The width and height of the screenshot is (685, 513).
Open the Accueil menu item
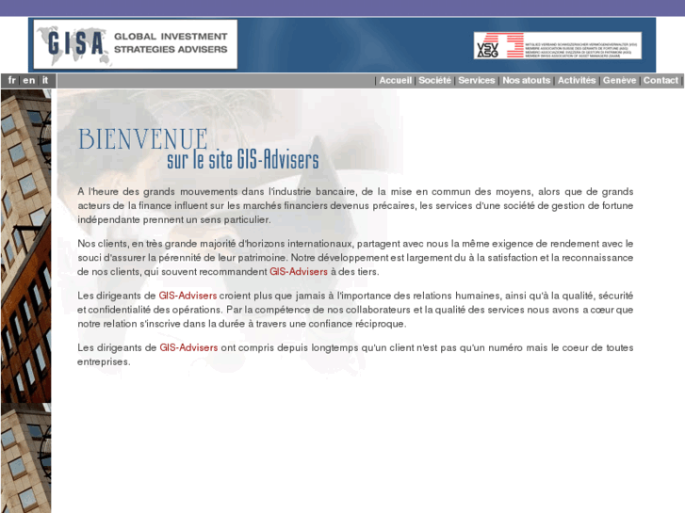click(x=396, y=80)
